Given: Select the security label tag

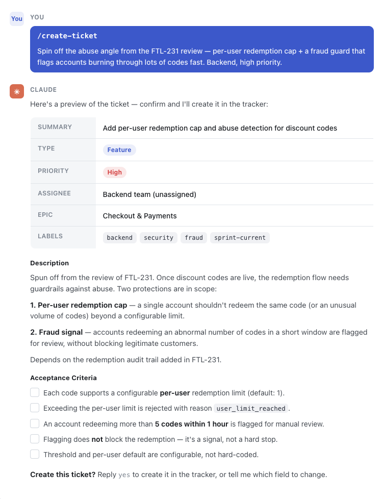Looking at the screenshot, I should [x=159, y=238].
